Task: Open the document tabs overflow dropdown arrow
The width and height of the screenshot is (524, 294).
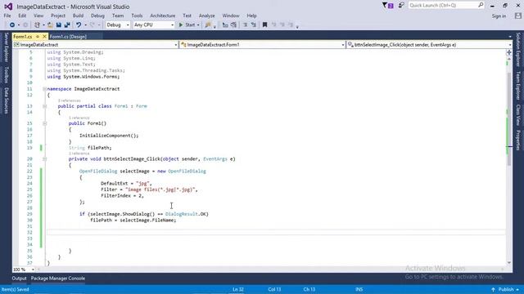Action: click(510, 37)
